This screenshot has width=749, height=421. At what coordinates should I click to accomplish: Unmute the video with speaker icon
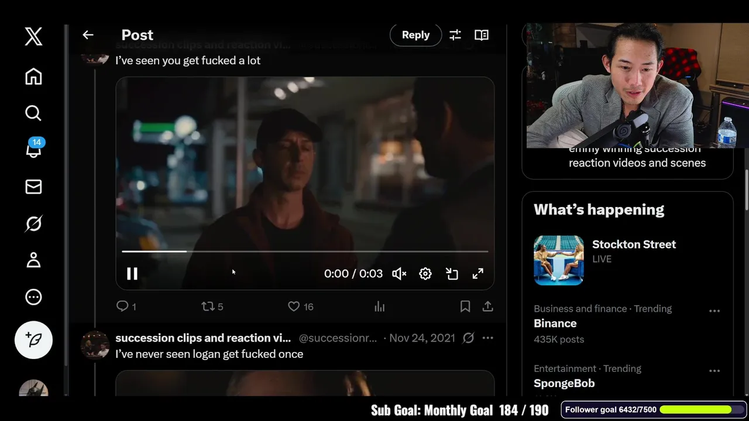[399, 274]
